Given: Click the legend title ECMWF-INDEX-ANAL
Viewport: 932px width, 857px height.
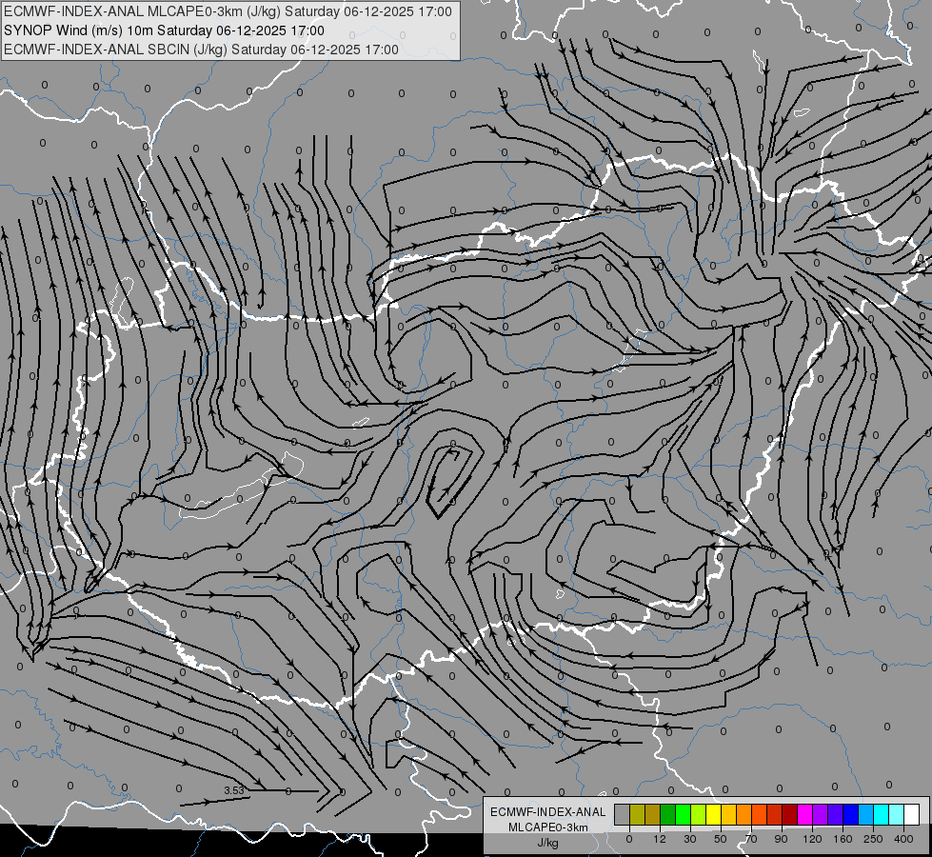Looking at the screenshot, I should tap(548, 812).
